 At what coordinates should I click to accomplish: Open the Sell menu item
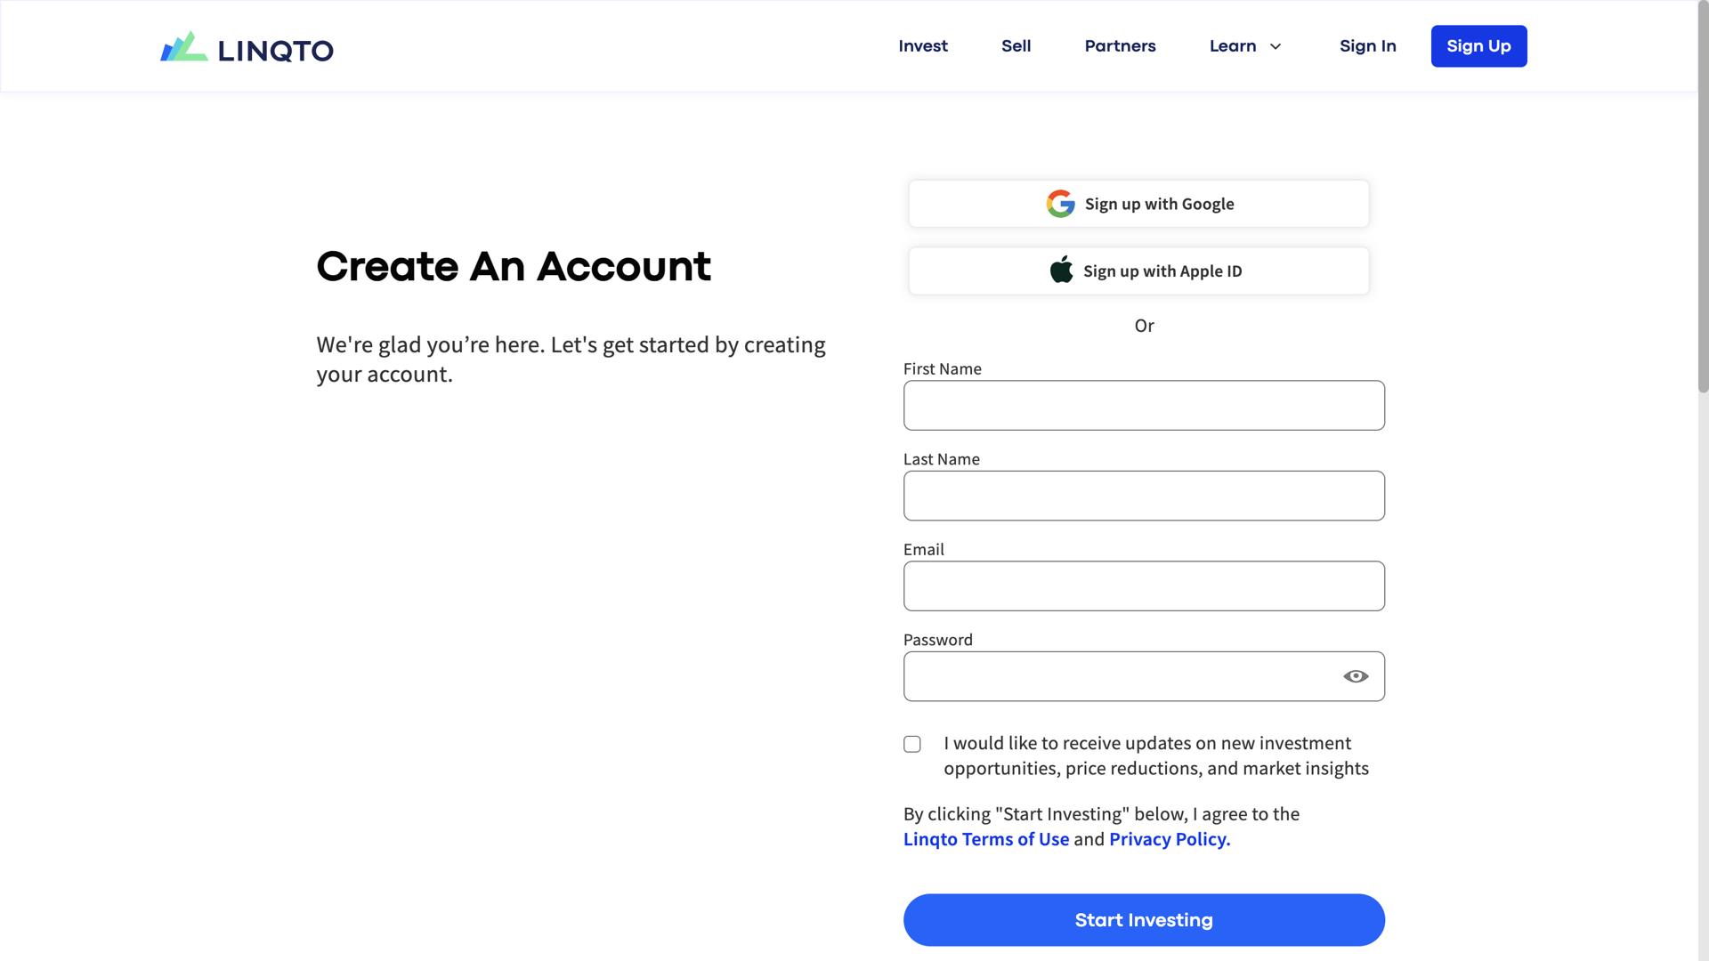[1016, 46]
